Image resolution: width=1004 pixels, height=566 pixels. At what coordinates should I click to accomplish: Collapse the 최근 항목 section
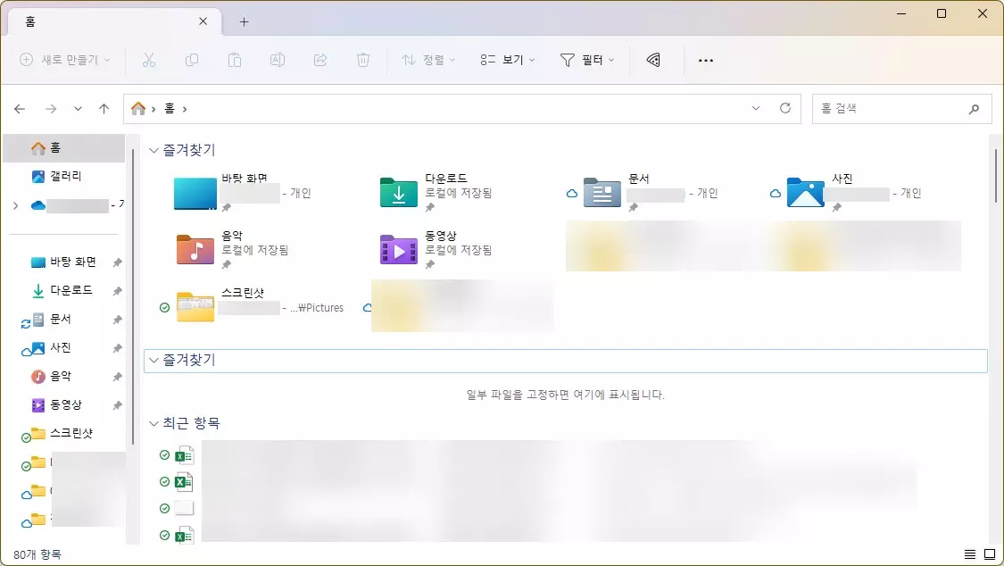coord(154,423)
